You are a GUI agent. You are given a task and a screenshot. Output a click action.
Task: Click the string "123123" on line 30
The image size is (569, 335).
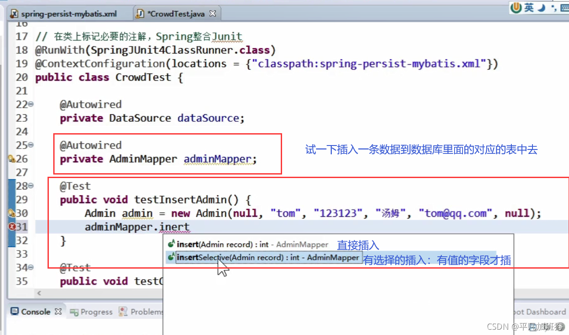pyautogui.click(x=338, y=214)
